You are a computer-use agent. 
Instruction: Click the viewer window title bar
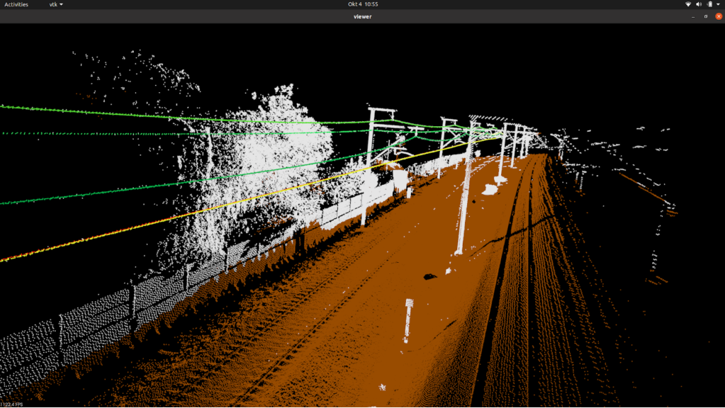pos(362,16)
